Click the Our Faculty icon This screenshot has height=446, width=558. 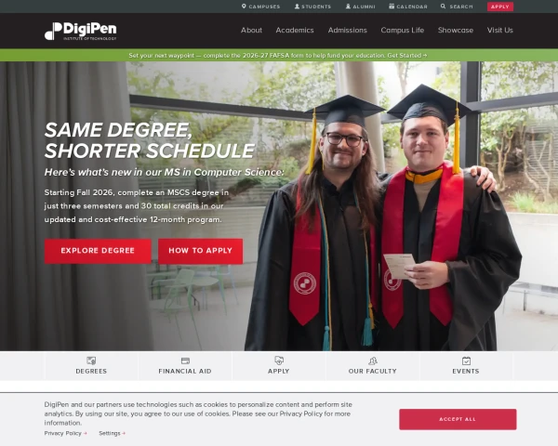[x=373, y=361]
